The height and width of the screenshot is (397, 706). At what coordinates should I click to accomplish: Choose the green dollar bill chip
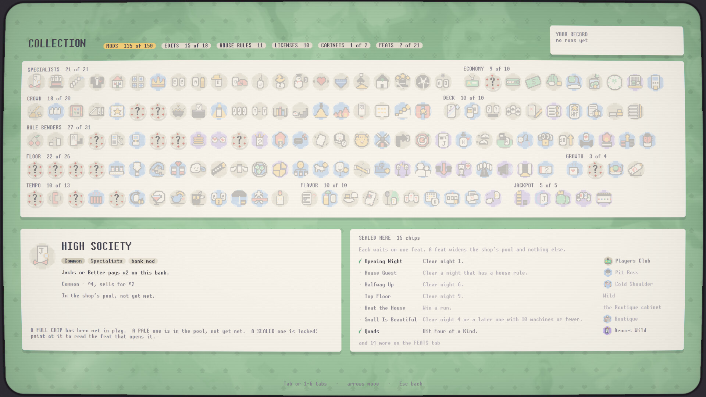[533, 82]
